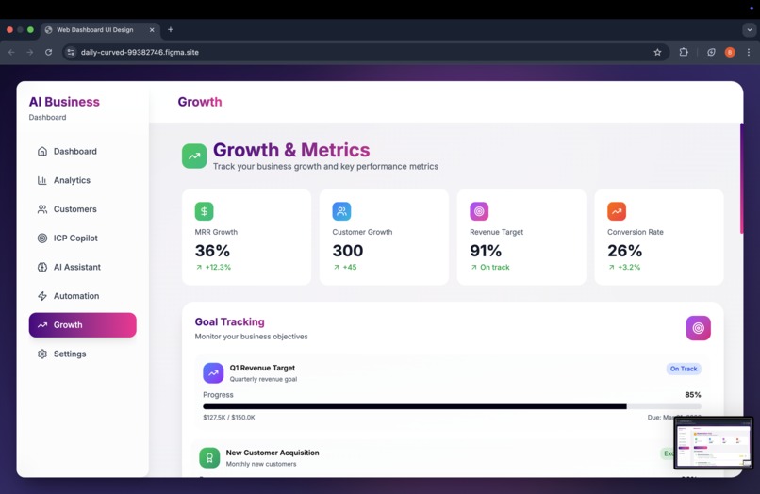The image size is (760, 494).
Task: Click the blue Customer Growth people icon
Action: (341, 211)
